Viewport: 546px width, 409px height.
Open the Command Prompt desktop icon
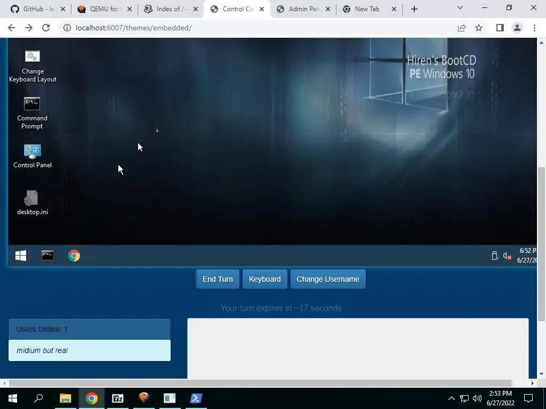click(x=32, y=113)
